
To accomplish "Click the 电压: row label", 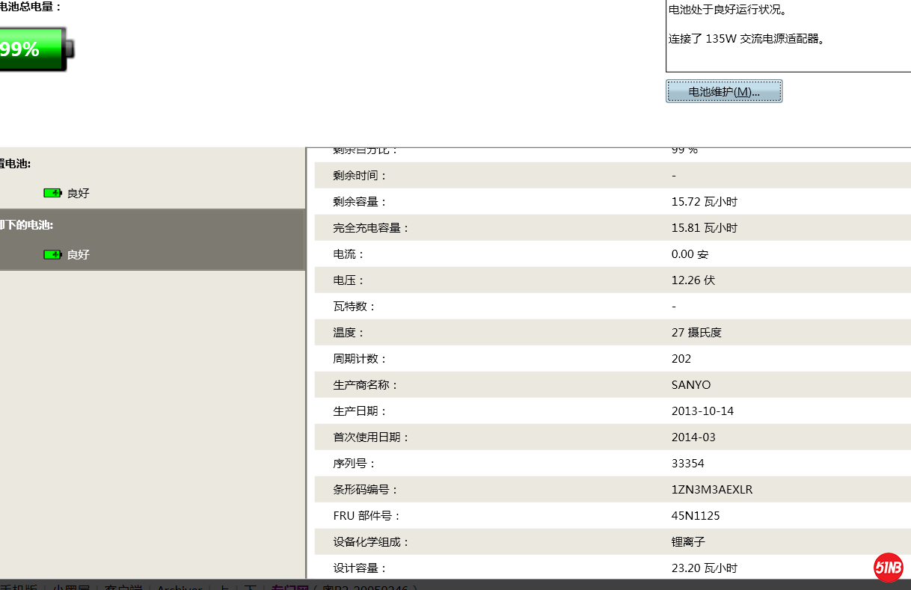I will (349, 280).
